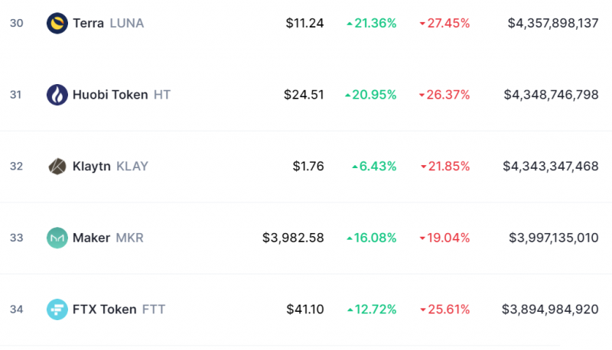Image resolution: width=612 pixels, height=350 pixels.
Task: Click the Terra LUNA coin logo
Action: (x=57, y=23)
